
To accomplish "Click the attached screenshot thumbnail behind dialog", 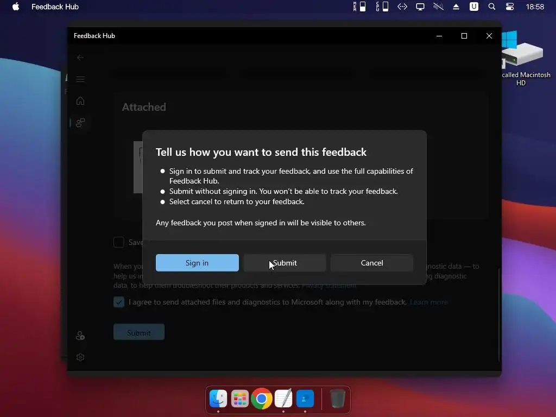I will click(x=138, y=167).
